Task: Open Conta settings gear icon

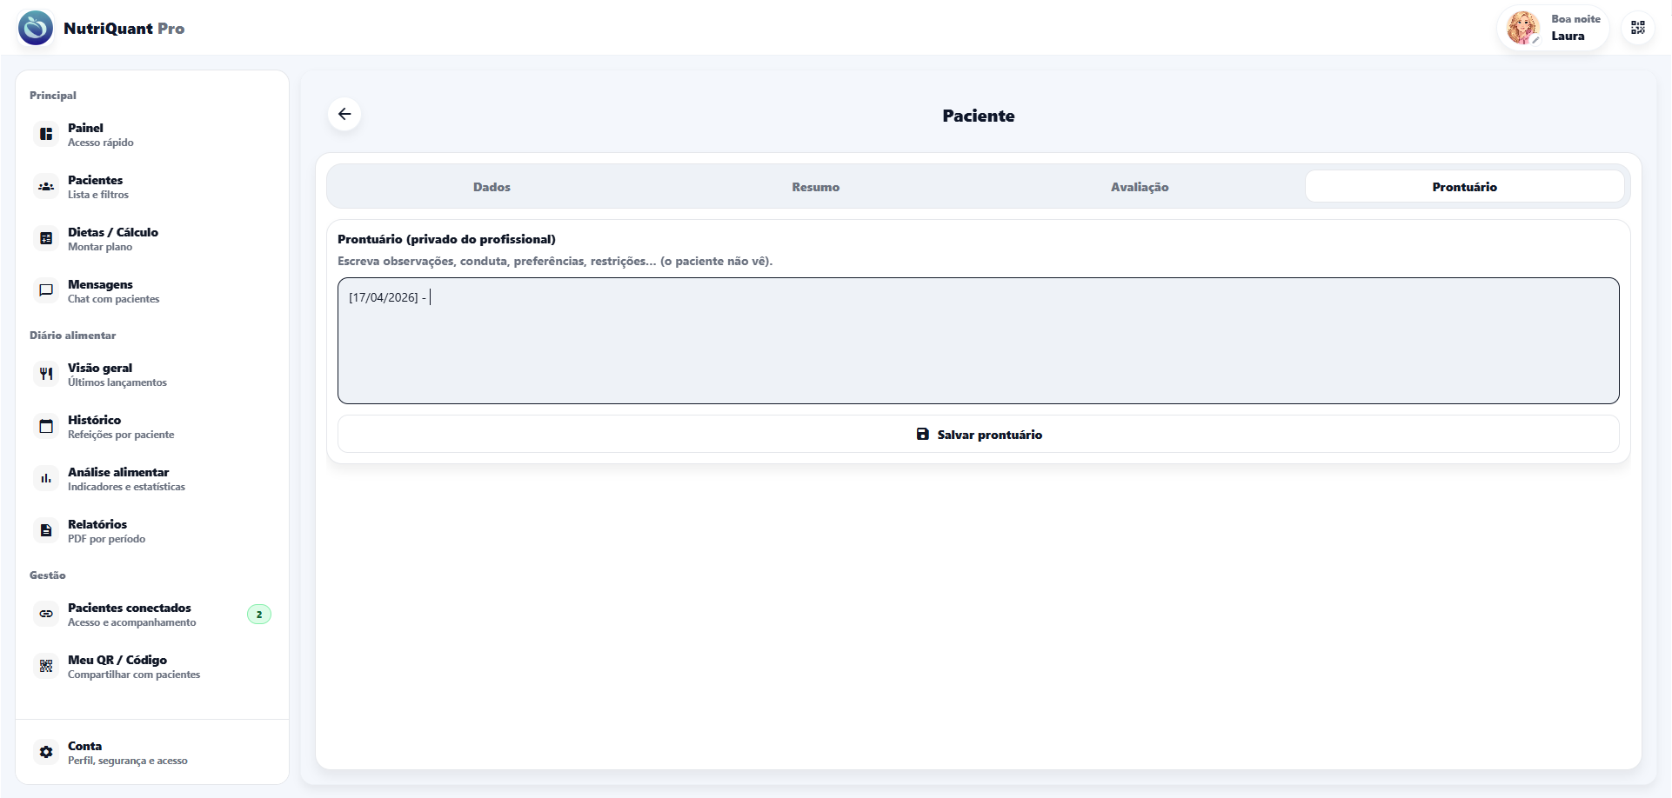Action: (x=46, y=752)
